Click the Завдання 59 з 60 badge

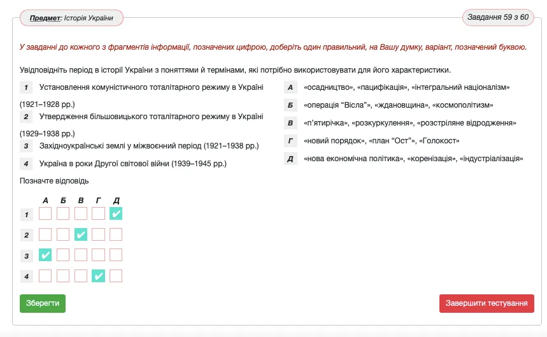pyautogui.click(x=497, y=17)
